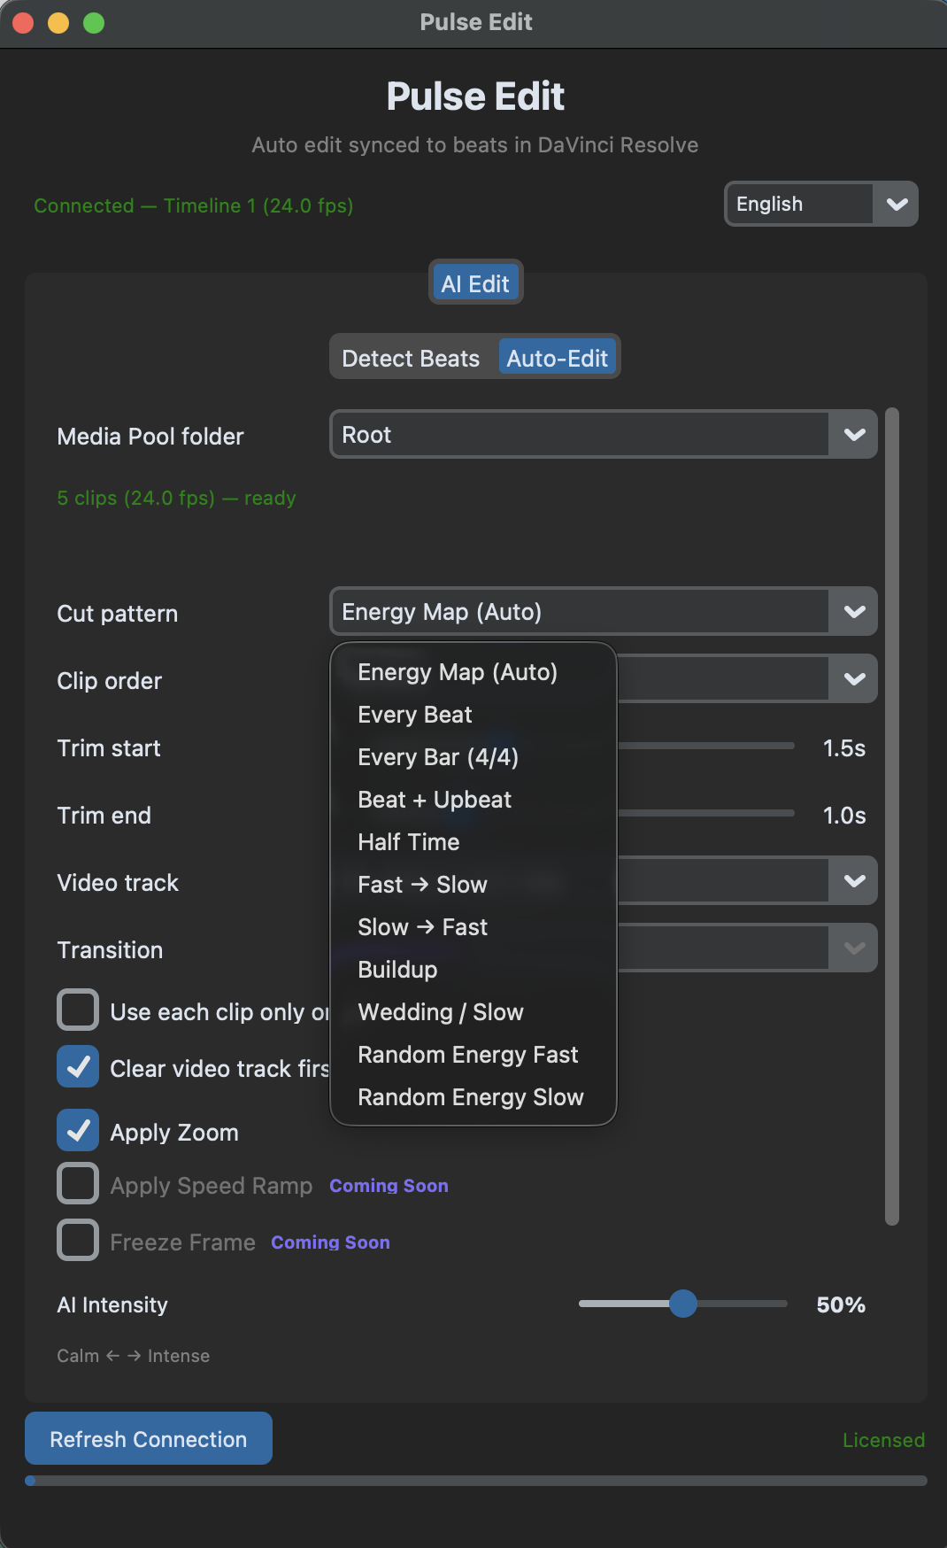Click the 1.5s trim start value

pos(844,748)
